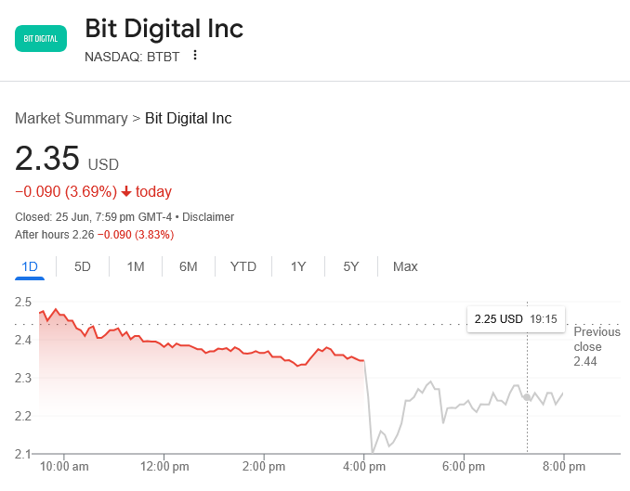The image size is (630, 491).
Task: Select the 1D chart range tab
Action: point(30,267)
